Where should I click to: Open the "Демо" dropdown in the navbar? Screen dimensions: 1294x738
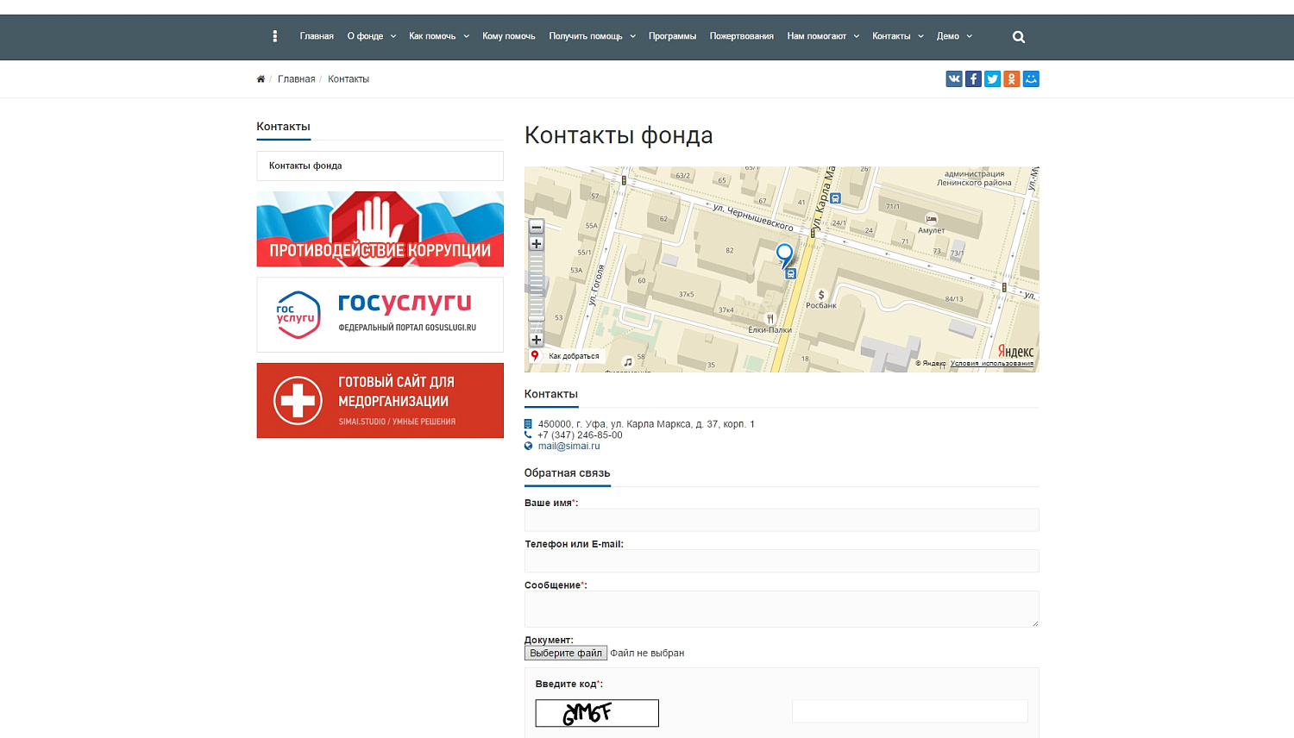point(954,36)
